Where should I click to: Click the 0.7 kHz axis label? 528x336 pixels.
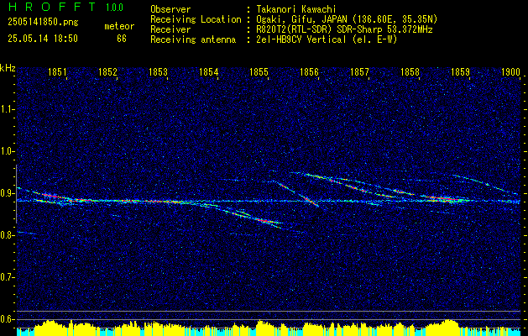click(x=8, y=277)
